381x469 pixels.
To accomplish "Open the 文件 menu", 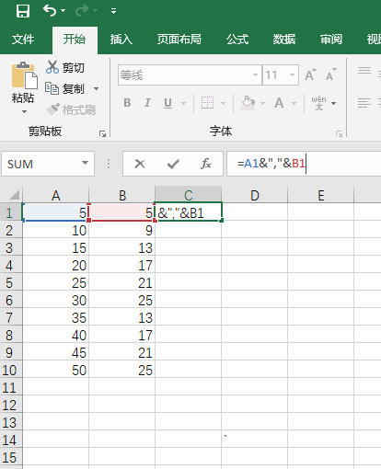I will pyautogui.click(x=23, y=40).
